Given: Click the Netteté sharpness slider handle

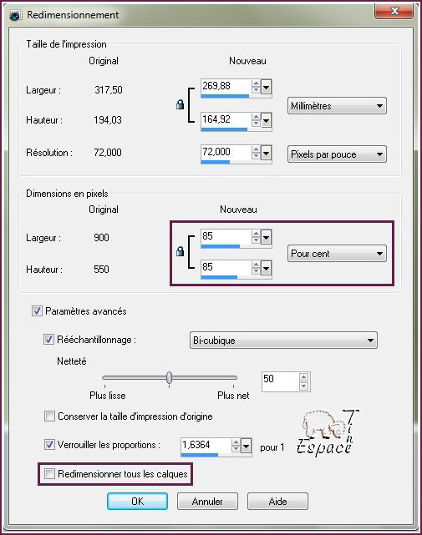Looking at the screenshot, I should click(x=169, y=378).
